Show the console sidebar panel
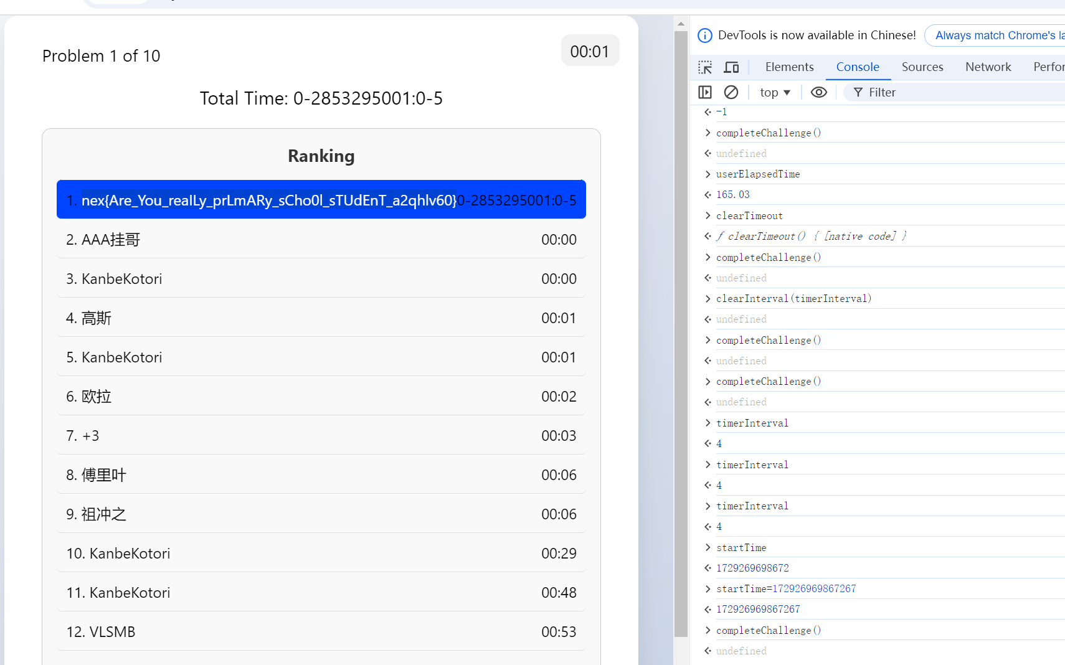The height and width of the screenshot is (665, 1065). (x=705, y=92)
